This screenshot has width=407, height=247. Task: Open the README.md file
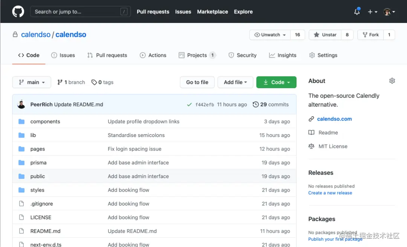point(46,231)
